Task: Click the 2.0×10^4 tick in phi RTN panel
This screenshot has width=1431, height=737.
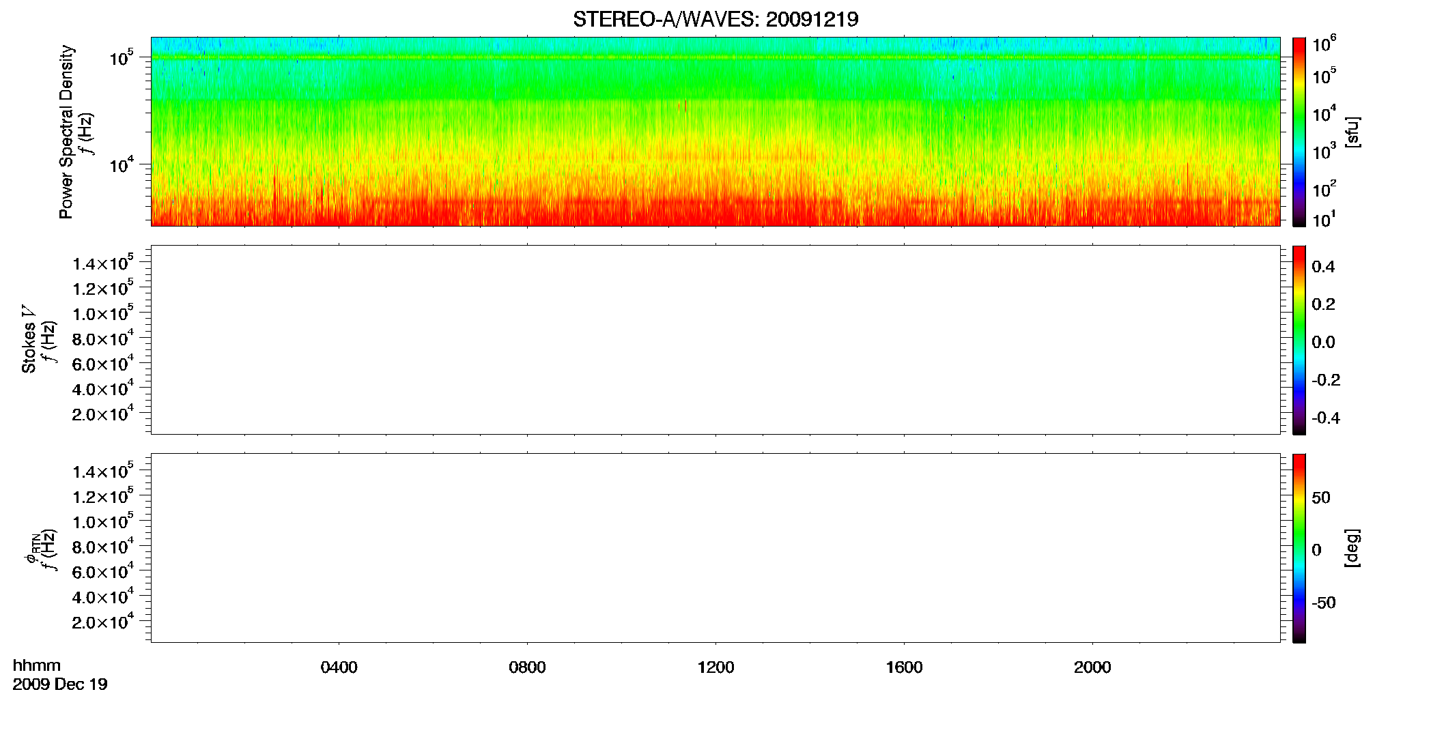Action: pos(103,622)
